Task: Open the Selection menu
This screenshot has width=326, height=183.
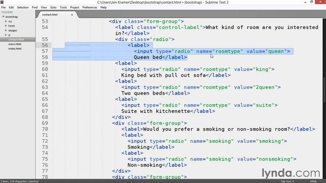Action: [x=22, y=7]
